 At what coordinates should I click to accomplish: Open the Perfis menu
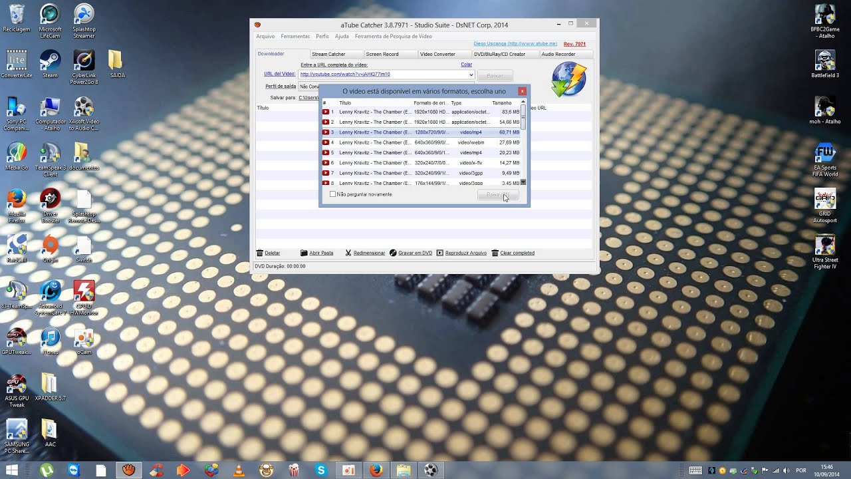click(322, 37)
